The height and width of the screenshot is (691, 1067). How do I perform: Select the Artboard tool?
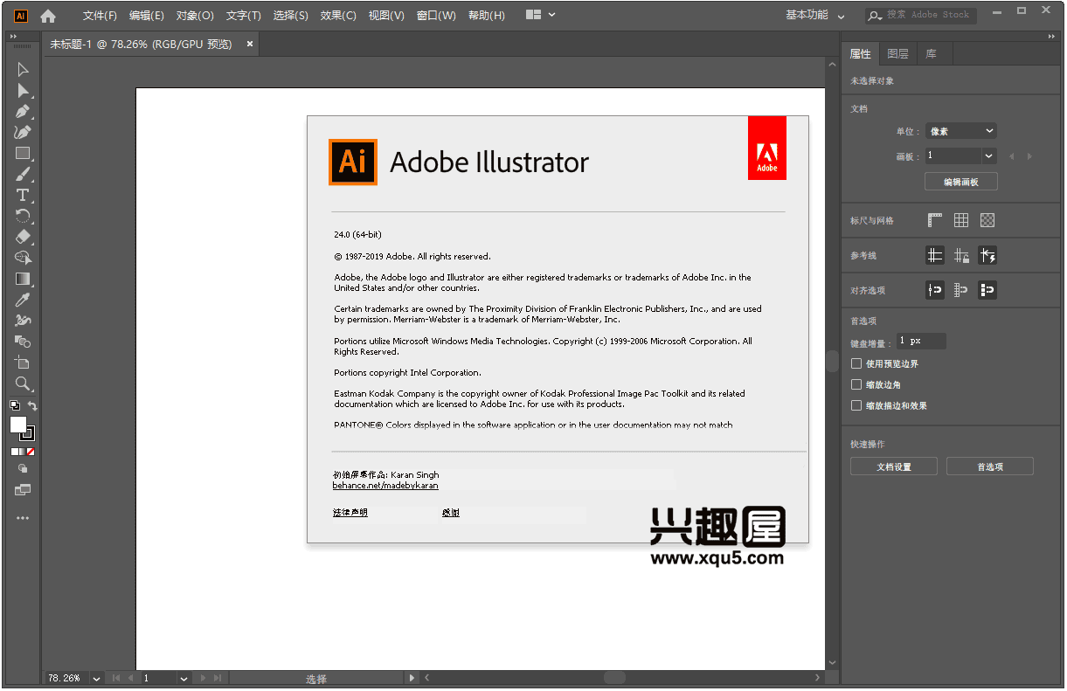click(x=23, y=363)
